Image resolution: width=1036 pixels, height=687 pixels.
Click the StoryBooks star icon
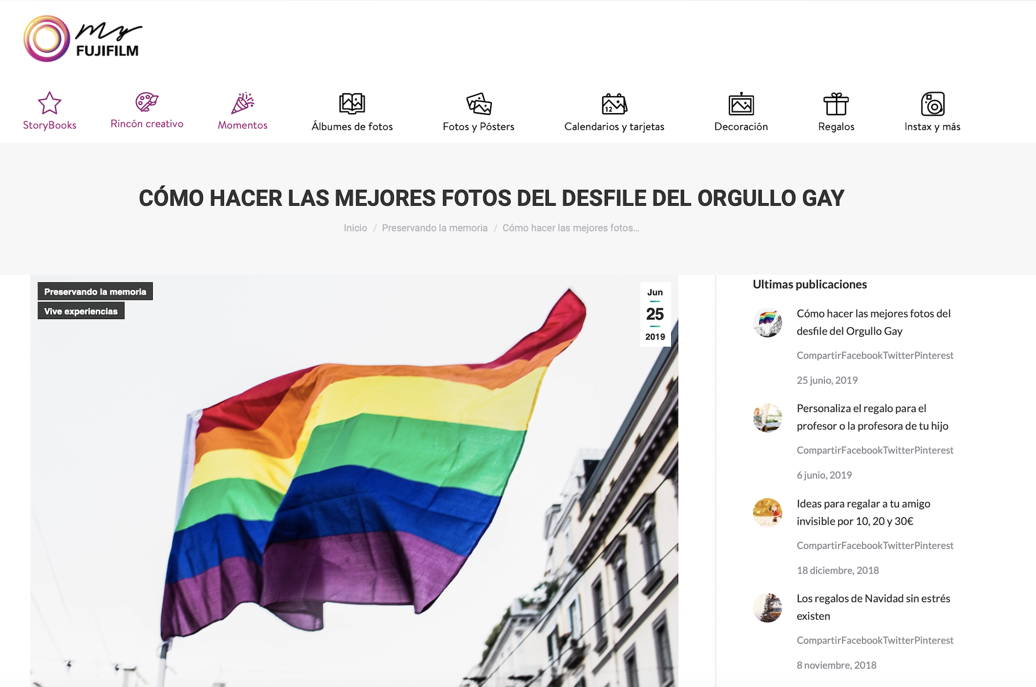coord(50,103)
